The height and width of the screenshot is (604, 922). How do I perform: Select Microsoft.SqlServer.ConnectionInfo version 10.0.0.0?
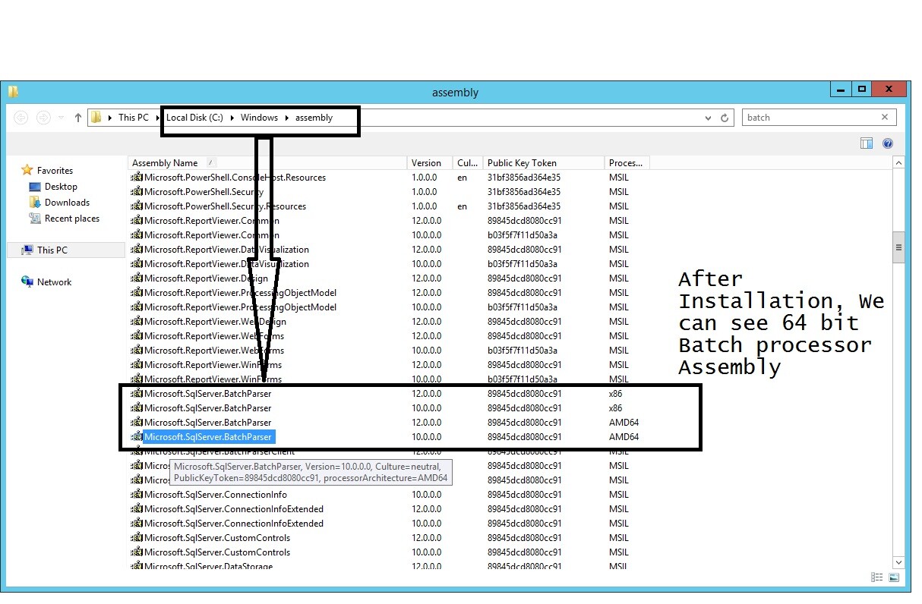pos(216,495)
